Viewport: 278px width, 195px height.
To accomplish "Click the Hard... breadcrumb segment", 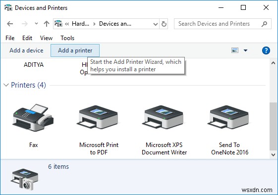I will [80, 24].
